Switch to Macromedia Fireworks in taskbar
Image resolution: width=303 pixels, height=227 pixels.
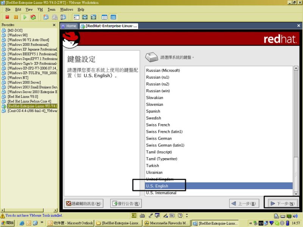[167, 223]
